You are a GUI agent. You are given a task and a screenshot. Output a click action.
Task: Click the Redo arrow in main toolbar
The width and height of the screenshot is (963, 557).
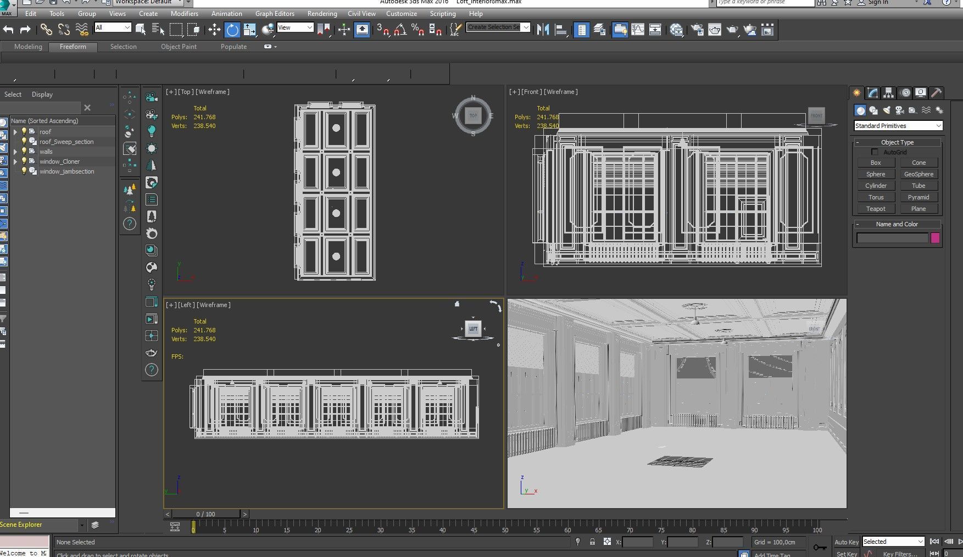click(x=25, y=30)
